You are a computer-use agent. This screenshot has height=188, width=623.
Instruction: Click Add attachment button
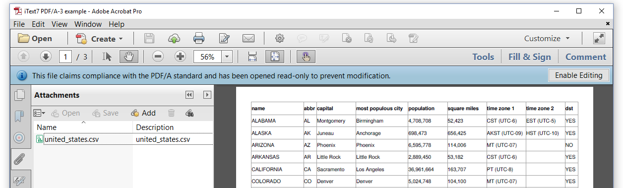pos(143,113)
